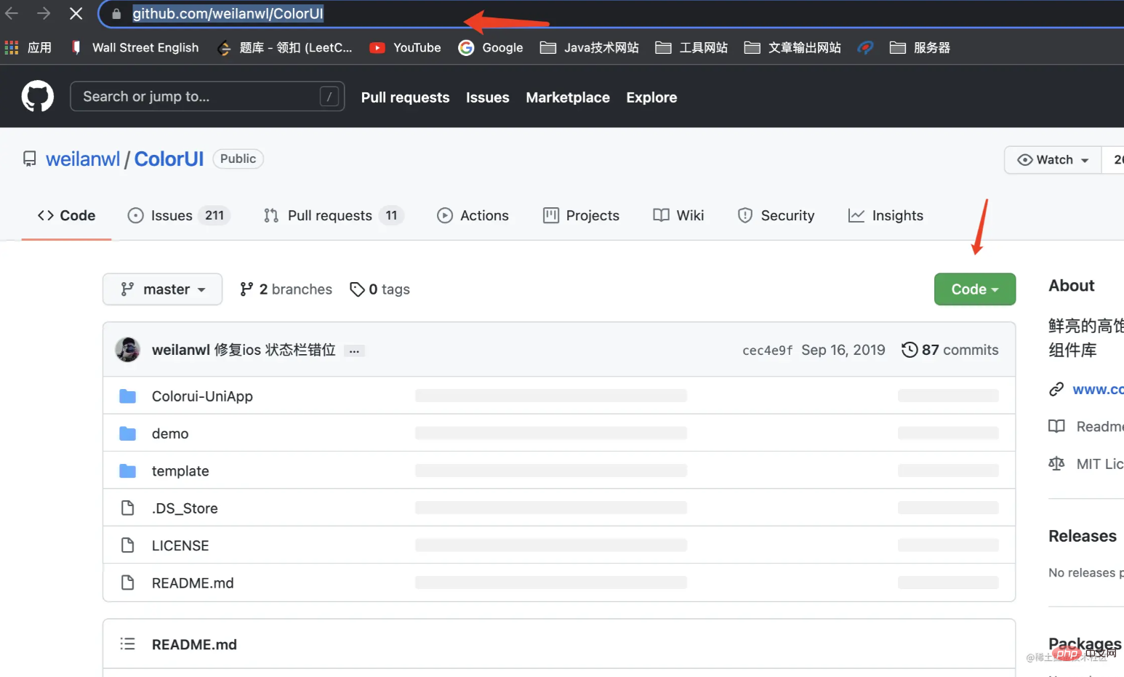Open the ColorUI repository name link
Image resolution: width=1124 pixels, height=677 pixels.
[x=169, y=159]
